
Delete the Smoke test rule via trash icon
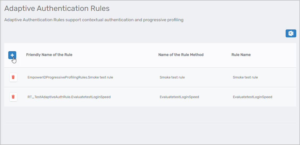(x=13, y=77)
